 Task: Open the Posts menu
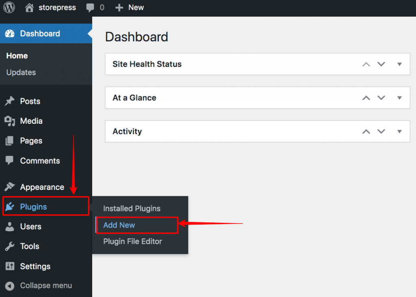click(x=30, y=101)
